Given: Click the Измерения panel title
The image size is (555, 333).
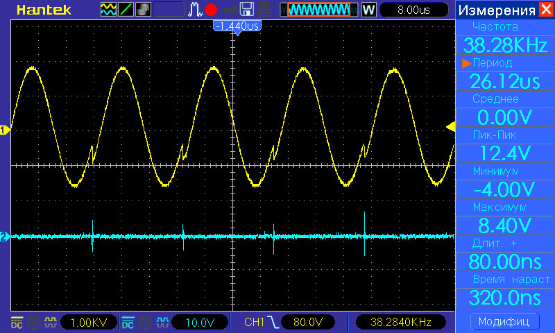Looking at the screenshot, I should pos(497,10).
